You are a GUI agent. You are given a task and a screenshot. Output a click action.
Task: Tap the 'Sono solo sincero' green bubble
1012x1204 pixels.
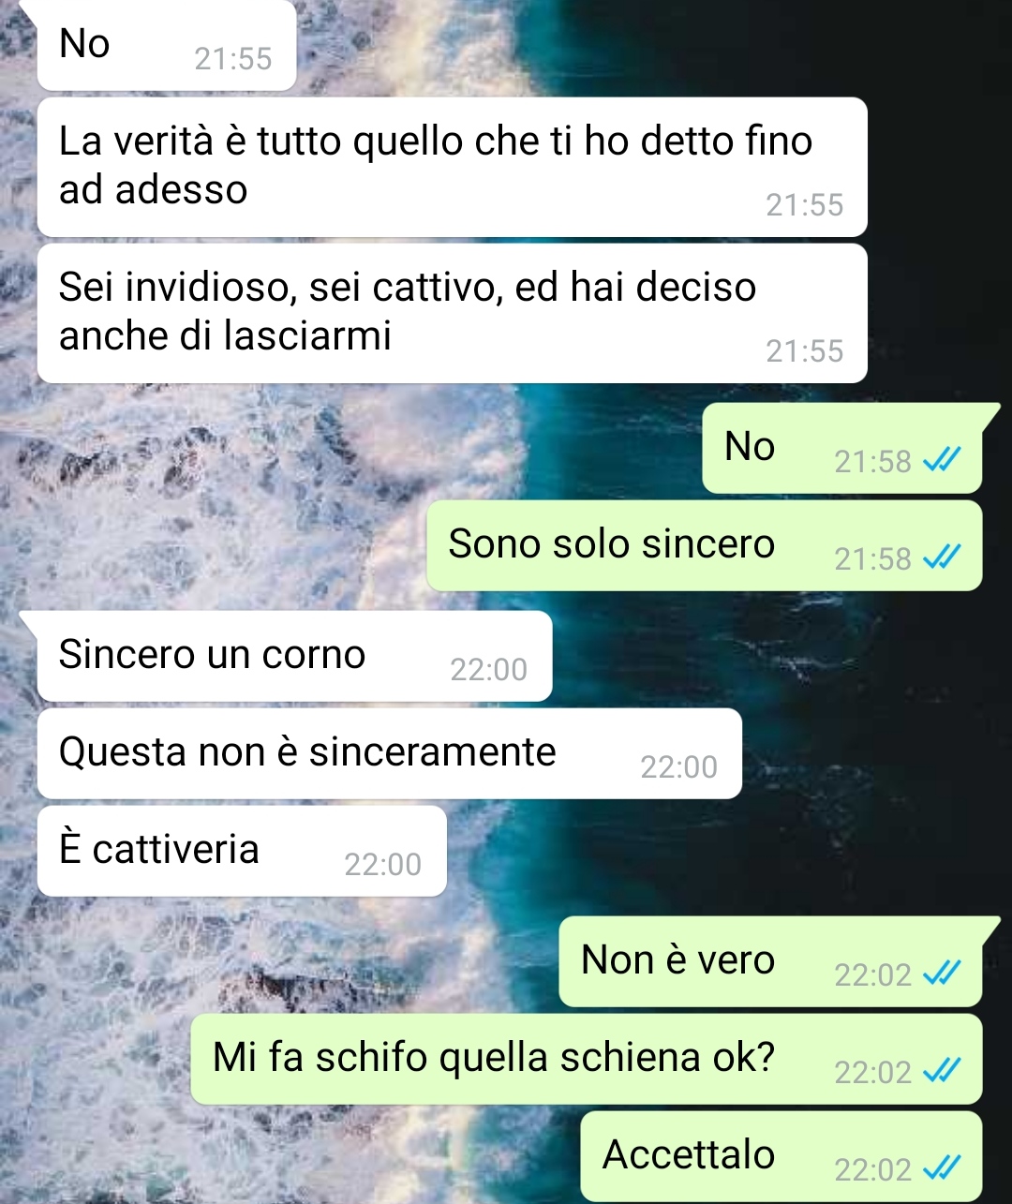coord(705,545)
